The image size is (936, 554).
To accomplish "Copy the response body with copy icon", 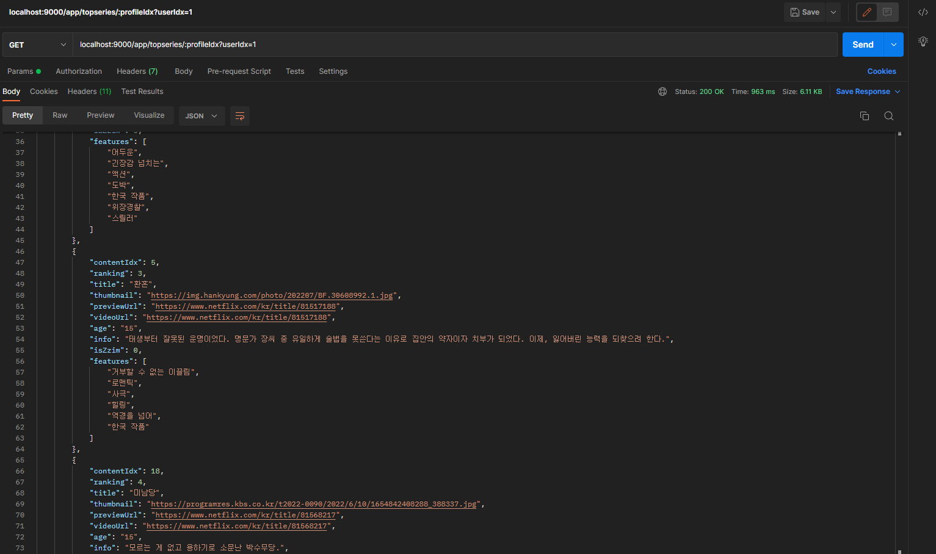I will pyautogui.click(x=864, y=116).
